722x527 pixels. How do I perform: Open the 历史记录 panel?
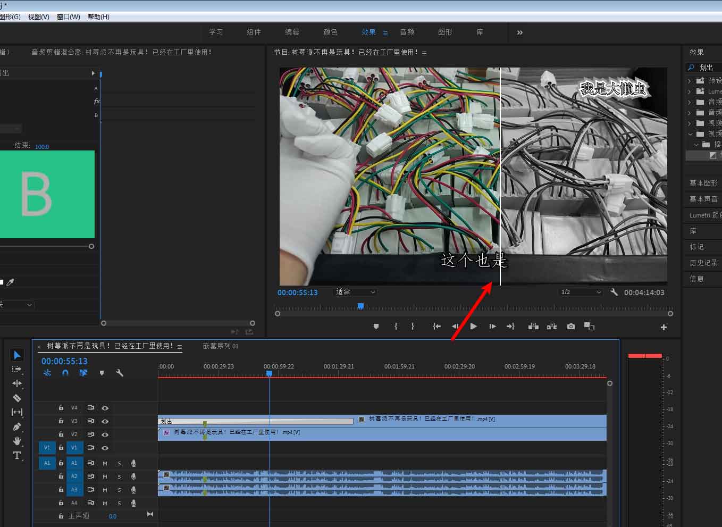pos(703,263)
